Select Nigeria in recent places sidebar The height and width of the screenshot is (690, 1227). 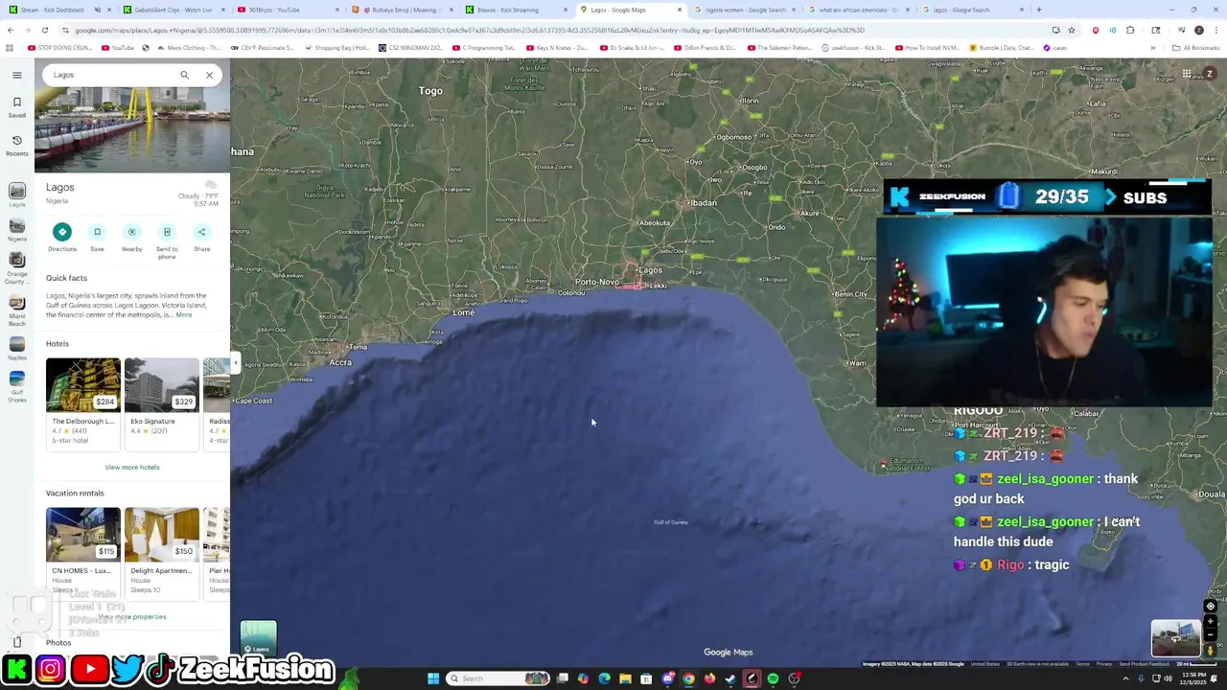tap(17, 230)
